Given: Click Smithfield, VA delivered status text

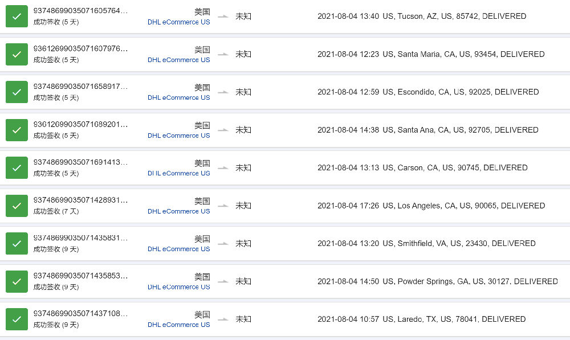Looking at the screenshot, I should pos(426,243).
